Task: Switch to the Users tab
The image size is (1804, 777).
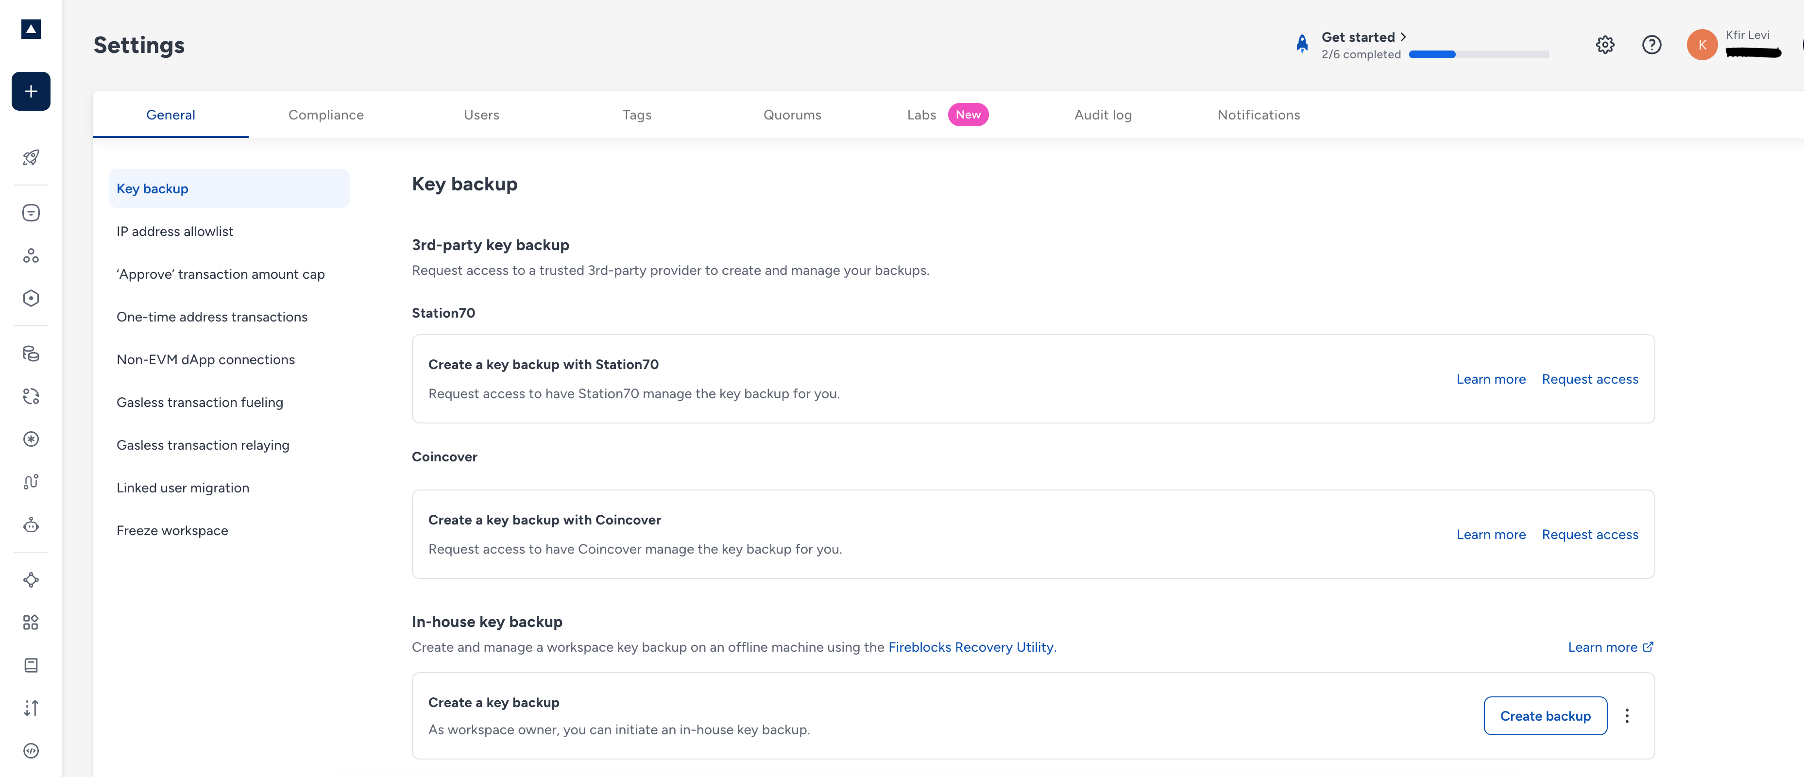Action: (482, 115)
